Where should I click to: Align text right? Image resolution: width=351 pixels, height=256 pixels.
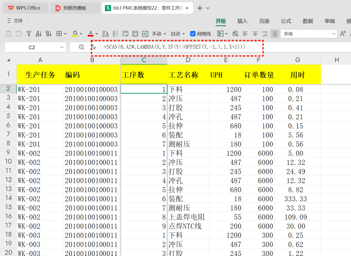click(265, 34)
